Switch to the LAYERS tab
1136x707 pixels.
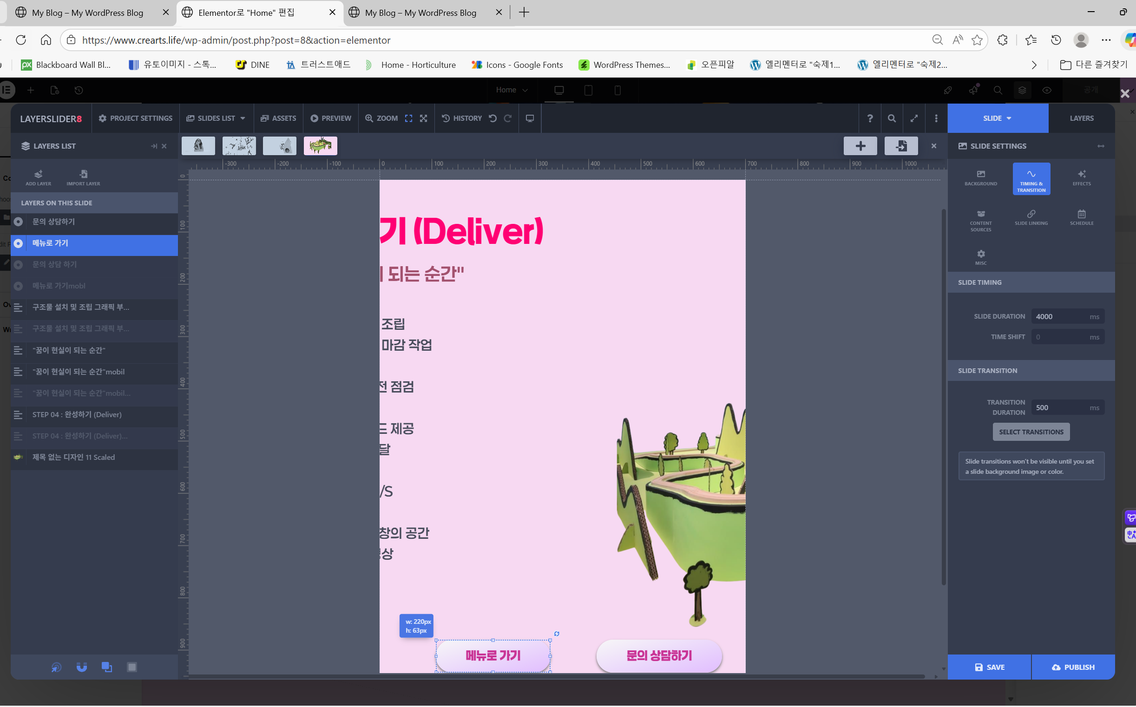pyautogui.click(x=1081, y=118)
